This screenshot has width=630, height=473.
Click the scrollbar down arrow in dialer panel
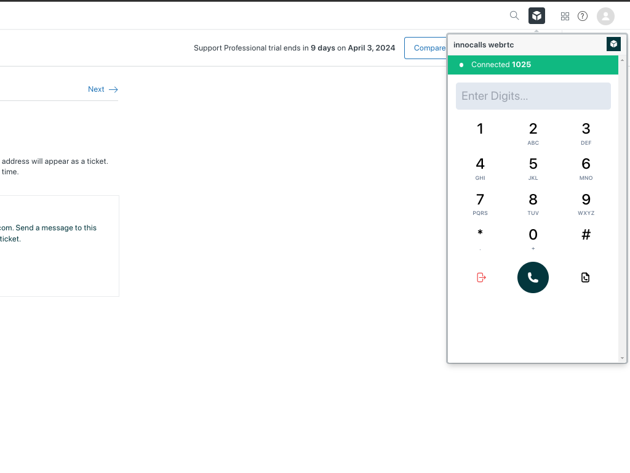622,358
